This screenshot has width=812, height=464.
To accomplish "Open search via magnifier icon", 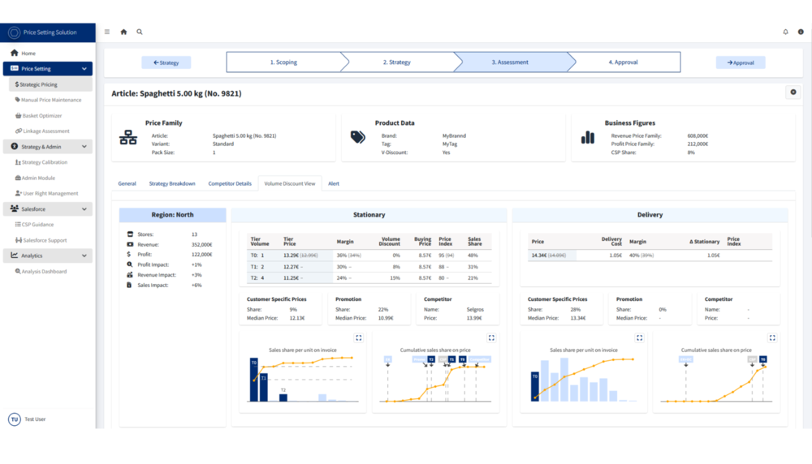I will click(140, 32).
